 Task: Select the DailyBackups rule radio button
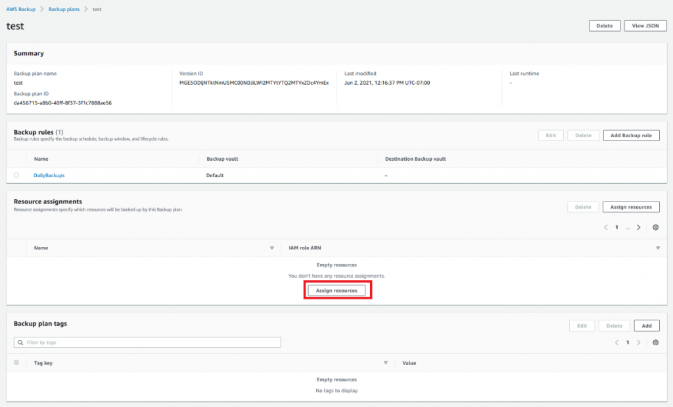click(x=16, y=175)
